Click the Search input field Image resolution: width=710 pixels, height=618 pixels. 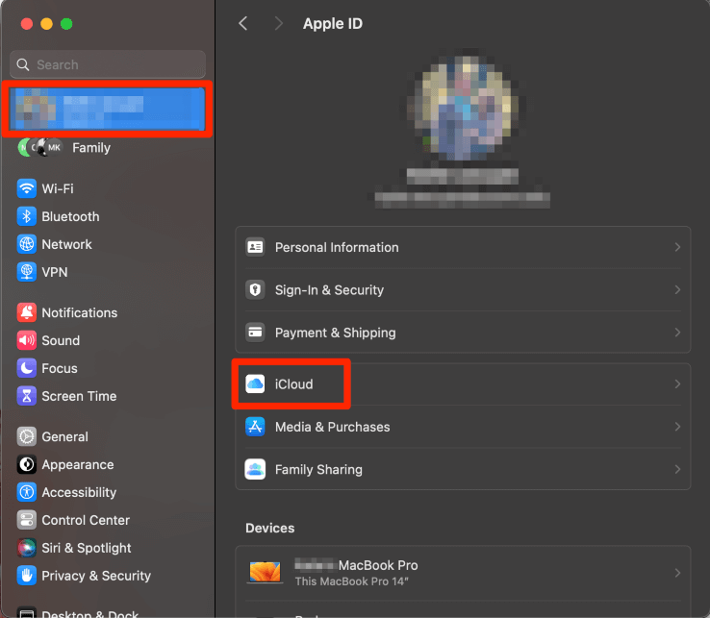coord(108,64)
